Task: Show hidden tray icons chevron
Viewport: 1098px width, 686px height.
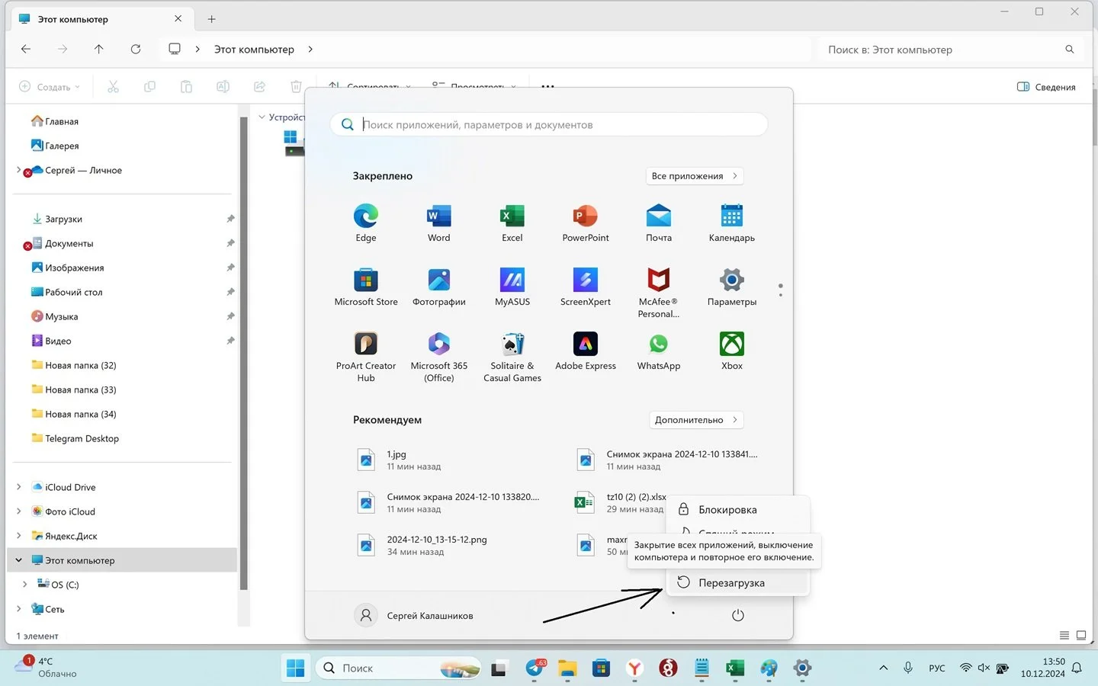Action: (x=883, y=668)
